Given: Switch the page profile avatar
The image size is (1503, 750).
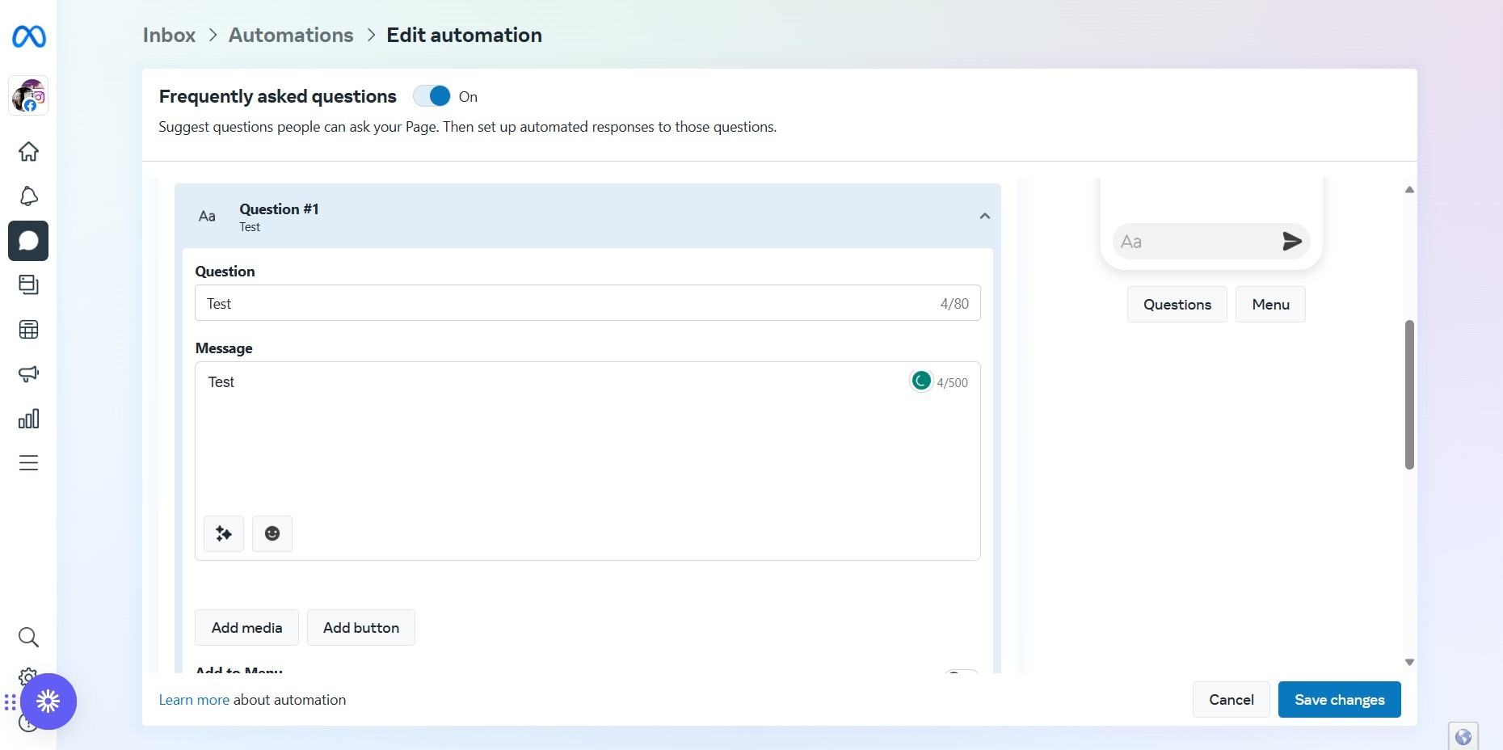Looking at the screenshot, I should (28, 96).
